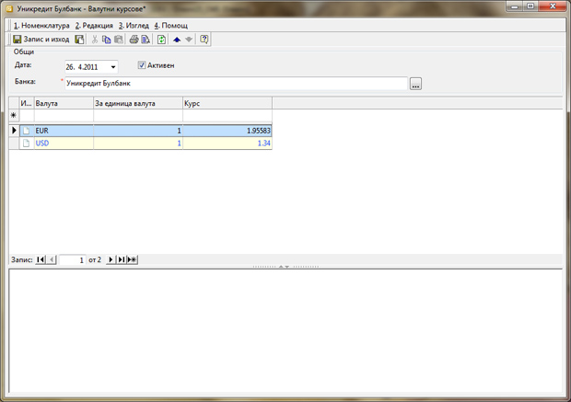The height and width of the screenshot is (402, 571).
Task: Click the record number field showing 1
Action: pos(72,259)
